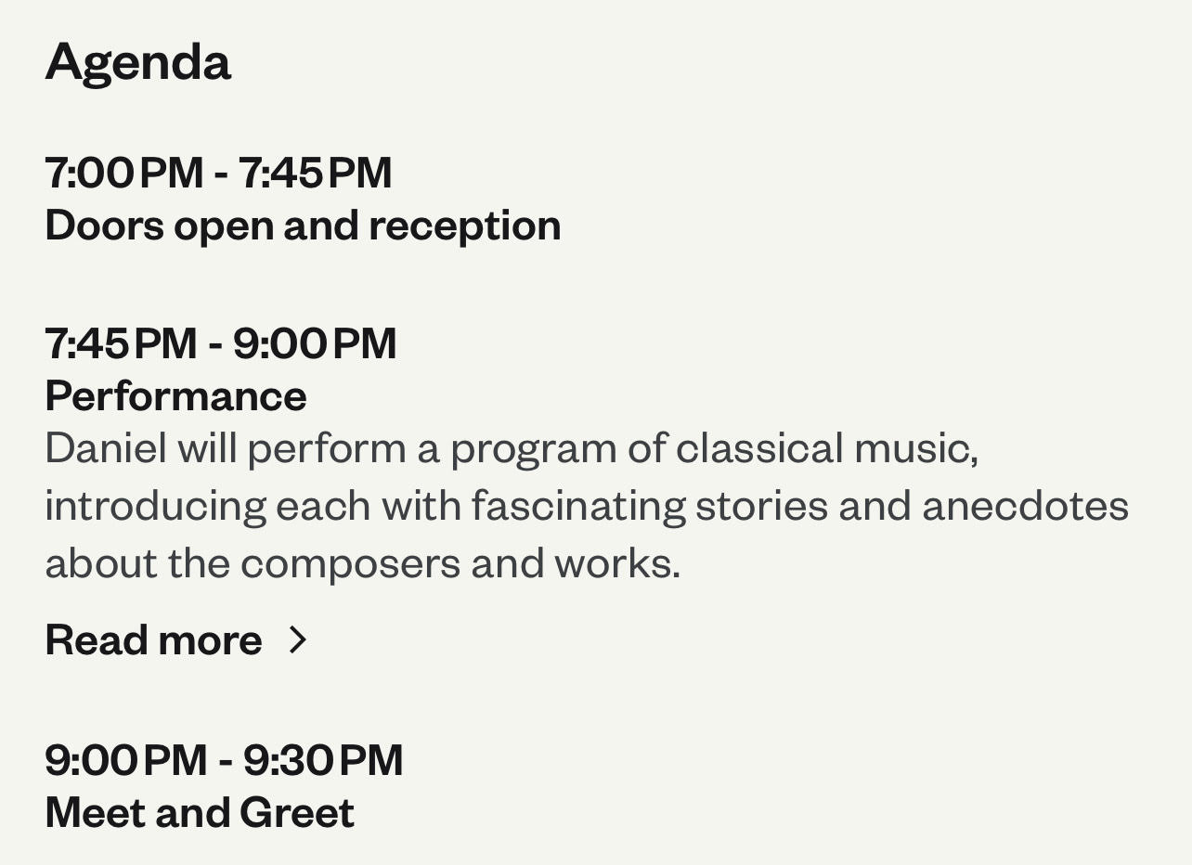Click the phrase composers and works

click(x=460, y=563)
